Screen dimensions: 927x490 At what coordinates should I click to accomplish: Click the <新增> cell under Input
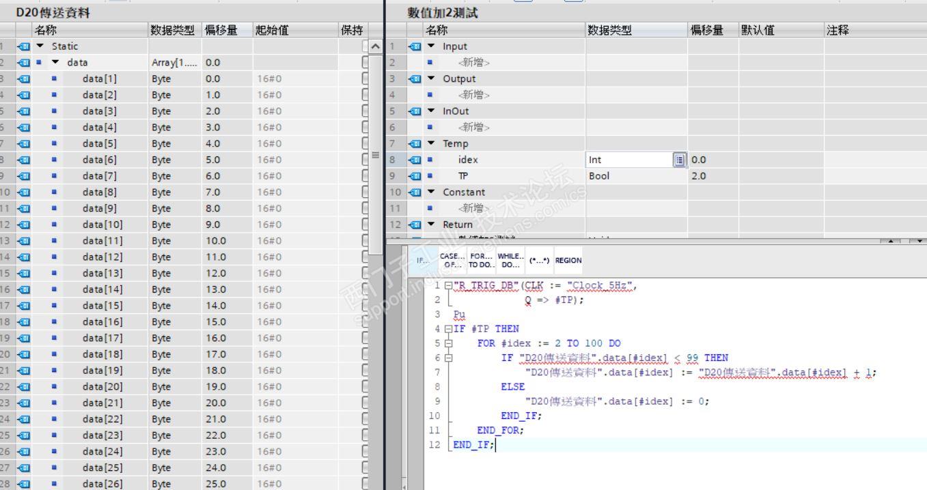pyautogui.click(x=475, y=62)
